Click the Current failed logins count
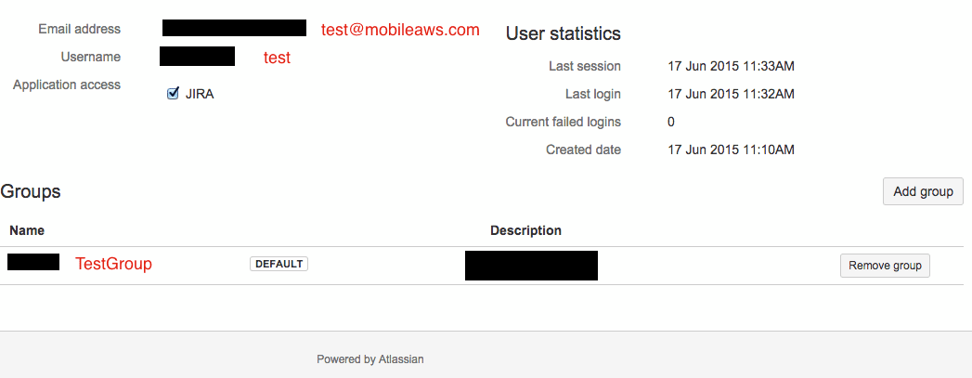The image size is (972, 378). (670, 122)
